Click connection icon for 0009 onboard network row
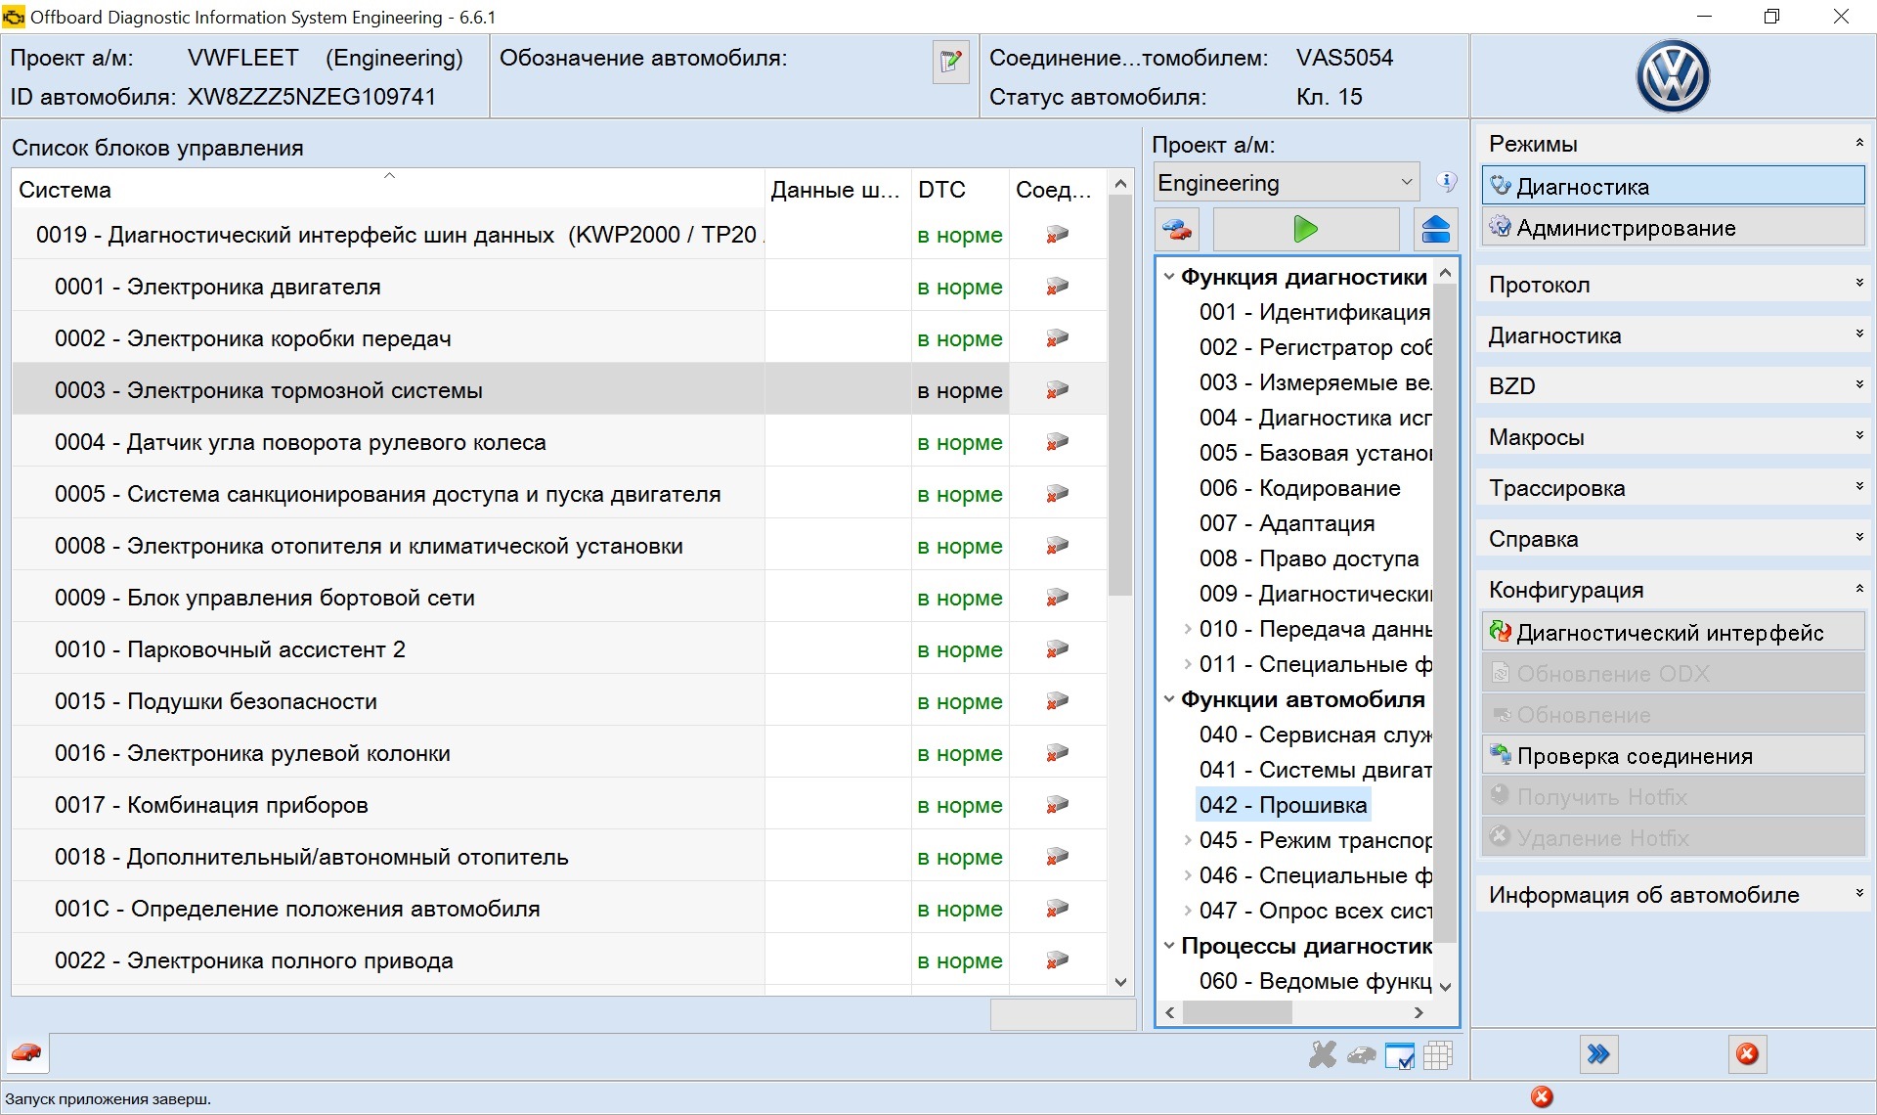Screen dimensions: 1877x1115 (x=1057, y=598)
